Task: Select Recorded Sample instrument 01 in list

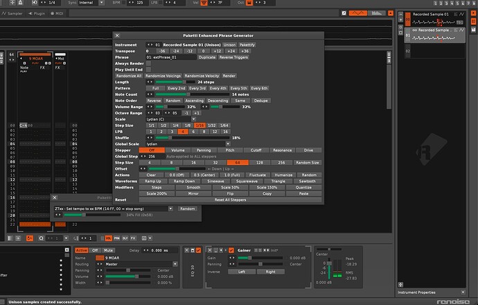Action: pyautogui.click(x=434, y=35)
